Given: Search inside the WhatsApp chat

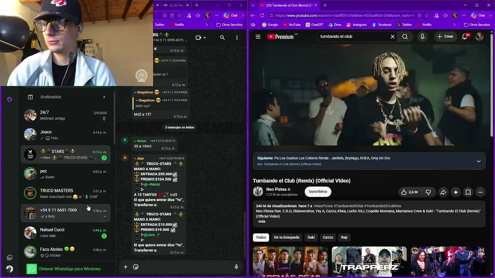Looking at the screenshot, I should pyautogui.click(x=222, y=37).
